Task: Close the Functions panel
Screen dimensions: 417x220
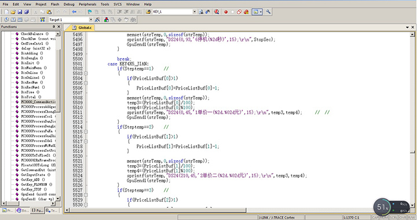Action: coord(59,27)
